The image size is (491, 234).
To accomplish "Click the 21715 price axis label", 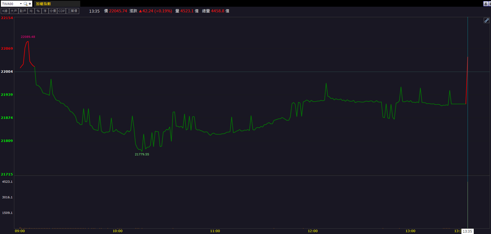I will point(7,175).
